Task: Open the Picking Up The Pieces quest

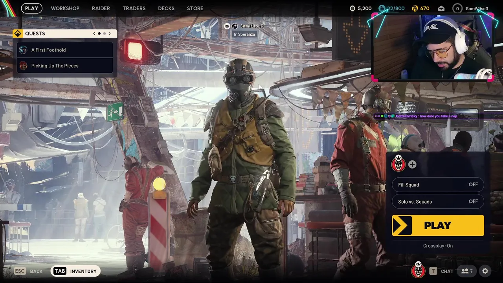Action: pyautogui.click(x=65, y=66)
